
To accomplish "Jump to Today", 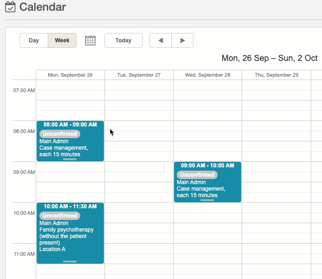I will coord(123,40).
